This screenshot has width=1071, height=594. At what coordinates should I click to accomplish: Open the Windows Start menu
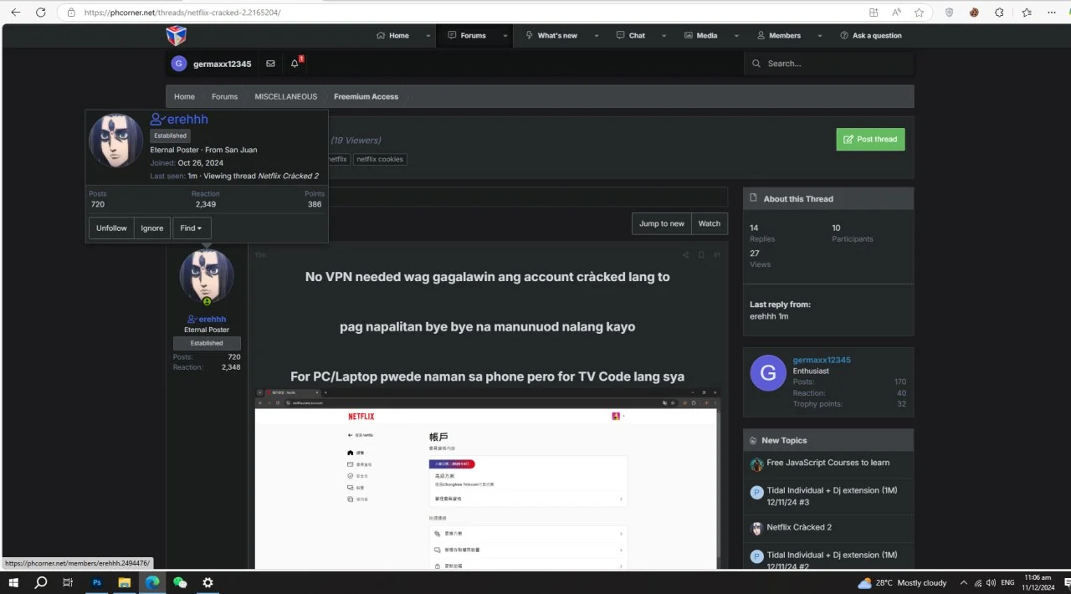coord(13,582)
